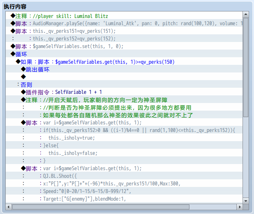The image size is (254, 214).
Task: Select the AudioManager.playSe script line
Action: (124, 24)
